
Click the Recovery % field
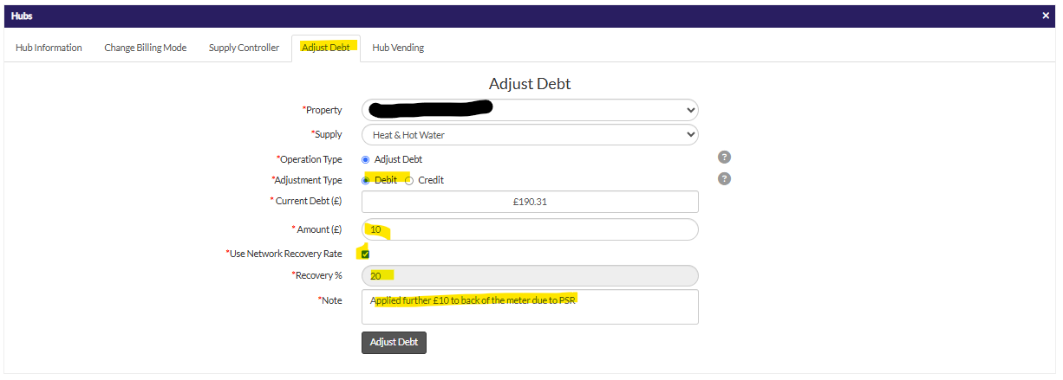point(530,275)
